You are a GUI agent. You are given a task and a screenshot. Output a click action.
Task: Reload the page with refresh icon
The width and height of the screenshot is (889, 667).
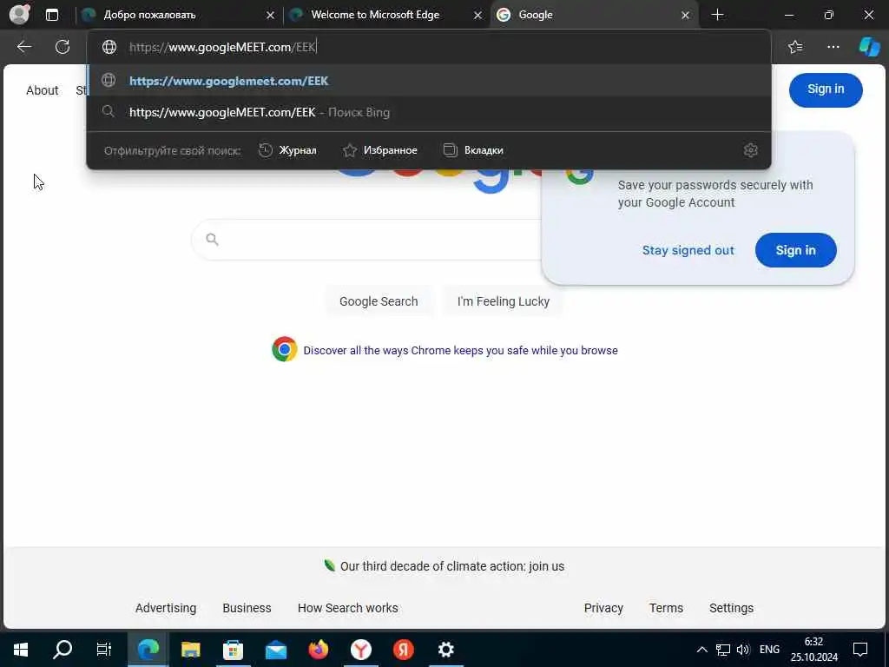(x=63, y=47)
